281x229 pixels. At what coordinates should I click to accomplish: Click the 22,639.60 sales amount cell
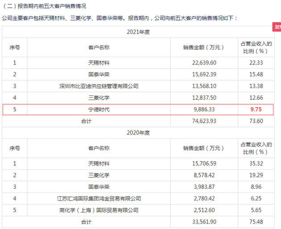(x=204, y=62)
